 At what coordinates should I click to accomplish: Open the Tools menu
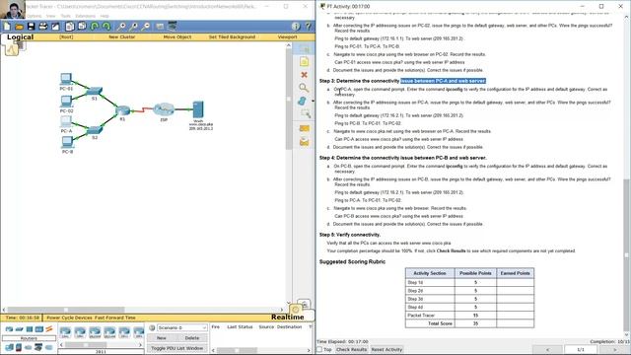[66, 16]
